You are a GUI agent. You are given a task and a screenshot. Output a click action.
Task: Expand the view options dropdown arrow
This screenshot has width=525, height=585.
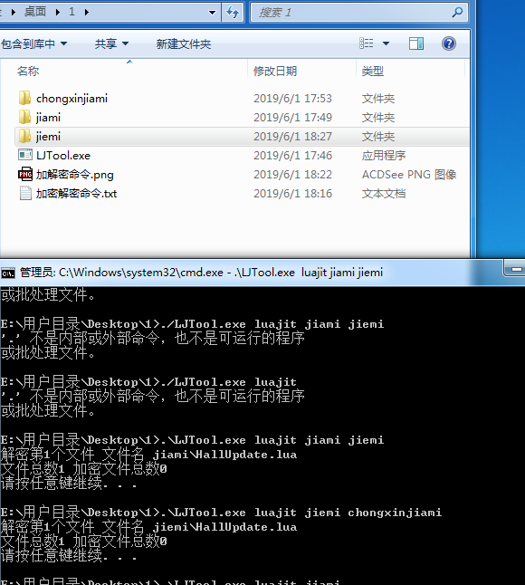386,43
